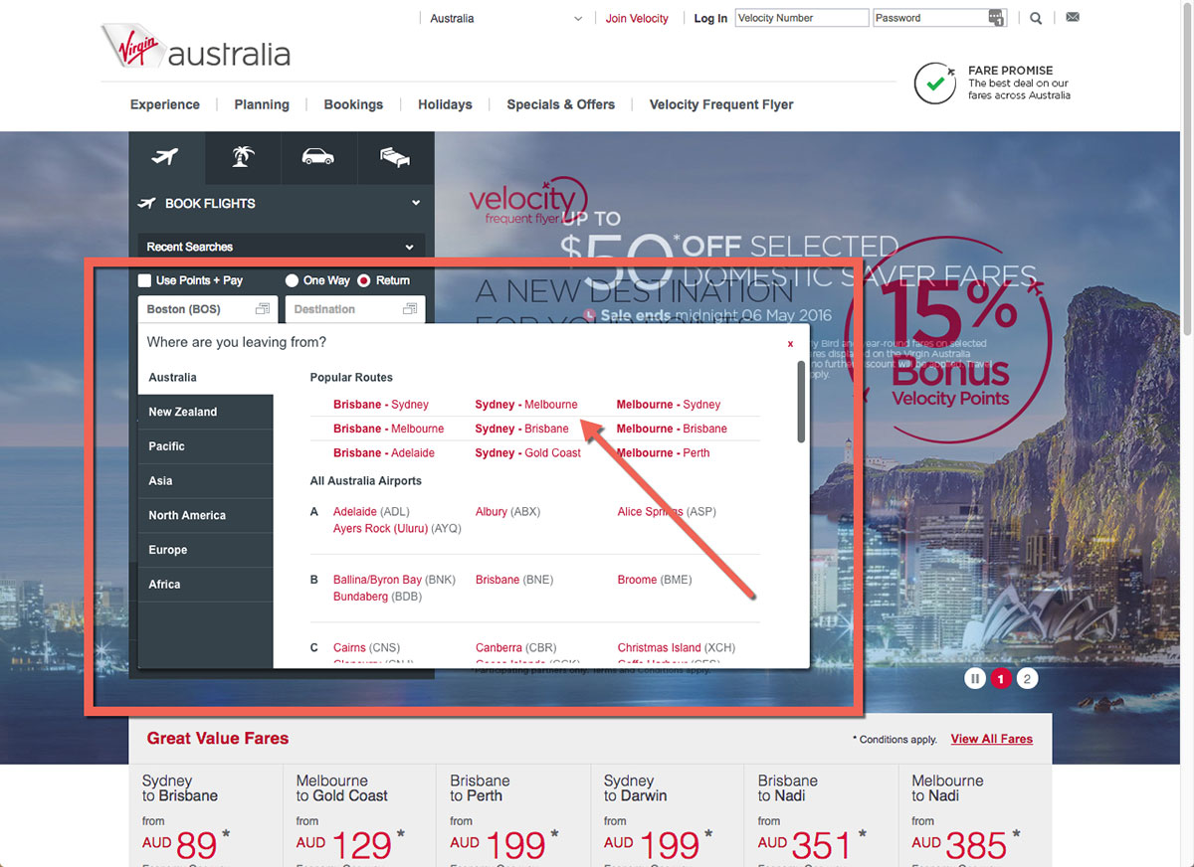The image size is (1194, 867).
Task: Open Velocity Frequent Flyer menu
Action: click(721, 104)
